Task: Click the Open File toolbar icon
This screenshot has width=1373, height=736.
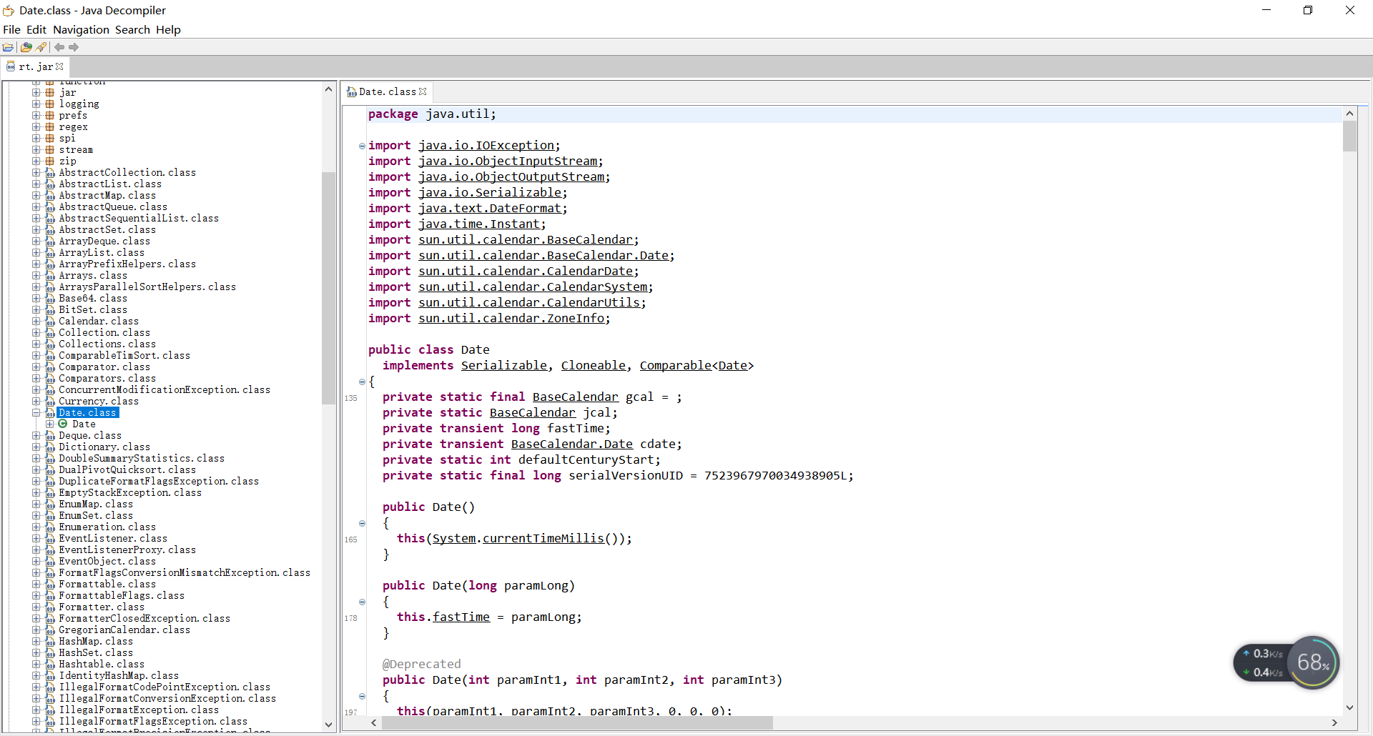Action: pyautogui.click(x=9, y=47)
